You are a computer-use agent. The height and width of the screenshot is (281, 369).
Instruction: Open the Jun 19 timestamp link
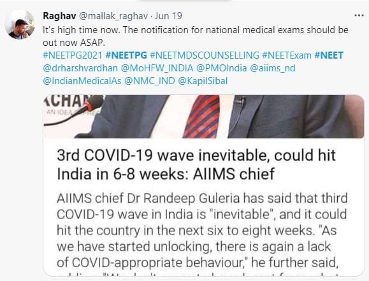[168, 16]
